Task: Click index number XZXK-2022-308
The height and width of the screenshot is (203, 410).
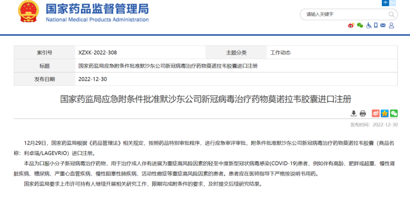Action: [x=98, y=52]
